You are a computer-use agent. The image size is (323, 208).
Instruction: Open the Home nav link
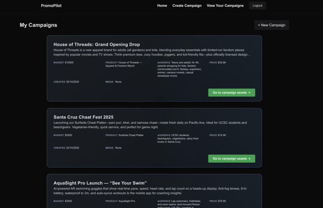tap(162, 6)
